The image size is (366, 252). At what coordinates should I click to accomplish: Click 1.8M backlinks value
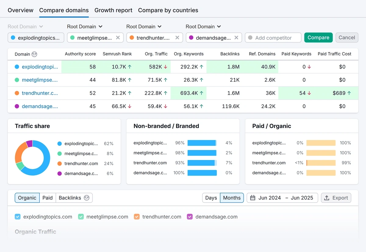click(233, 67)
